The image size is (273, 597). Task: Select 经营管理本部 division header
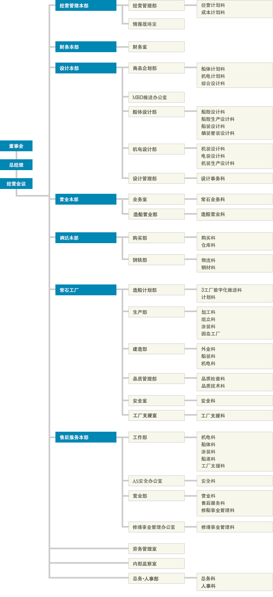coord(86,6)
